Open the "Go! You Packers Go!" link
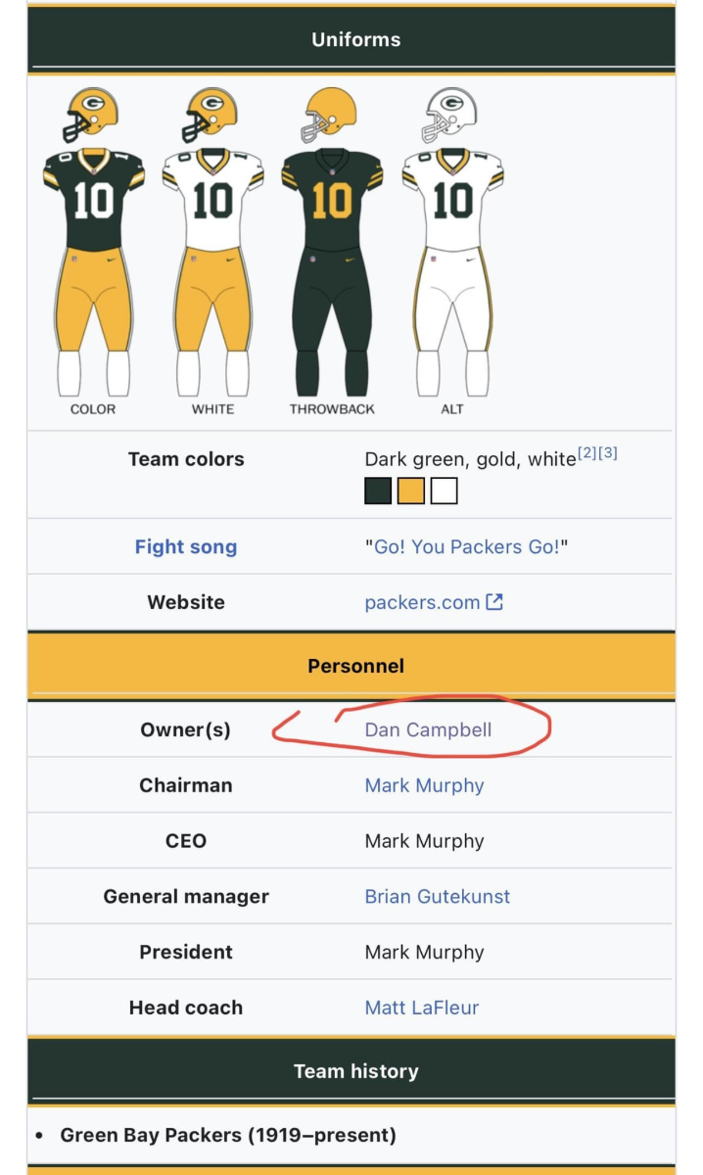Viewport: 703px width, 1175px height. tap(466, 546)
